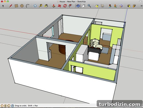Open Get Models box with yellow arrow
Screen dimensions: 143x108
click(129, 6)
